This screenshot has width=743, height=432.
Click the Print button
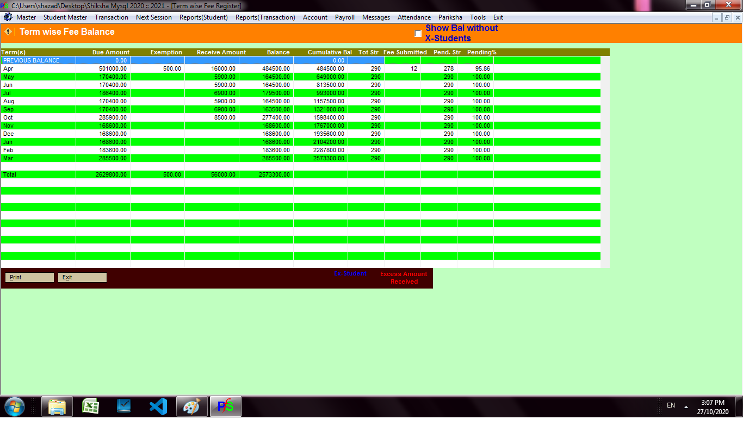[x=30, y=277]
